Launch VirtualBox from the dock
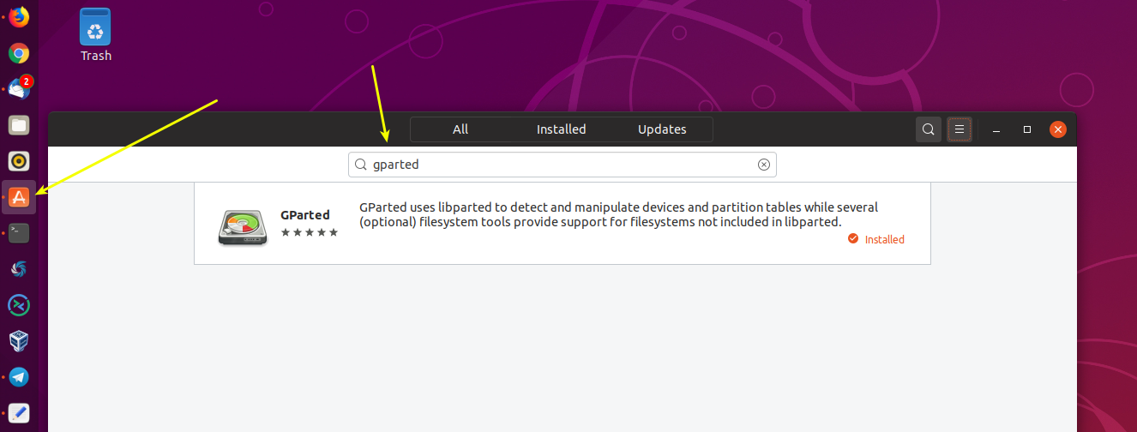Screen dimensions: 1137x432 [19, 340]
